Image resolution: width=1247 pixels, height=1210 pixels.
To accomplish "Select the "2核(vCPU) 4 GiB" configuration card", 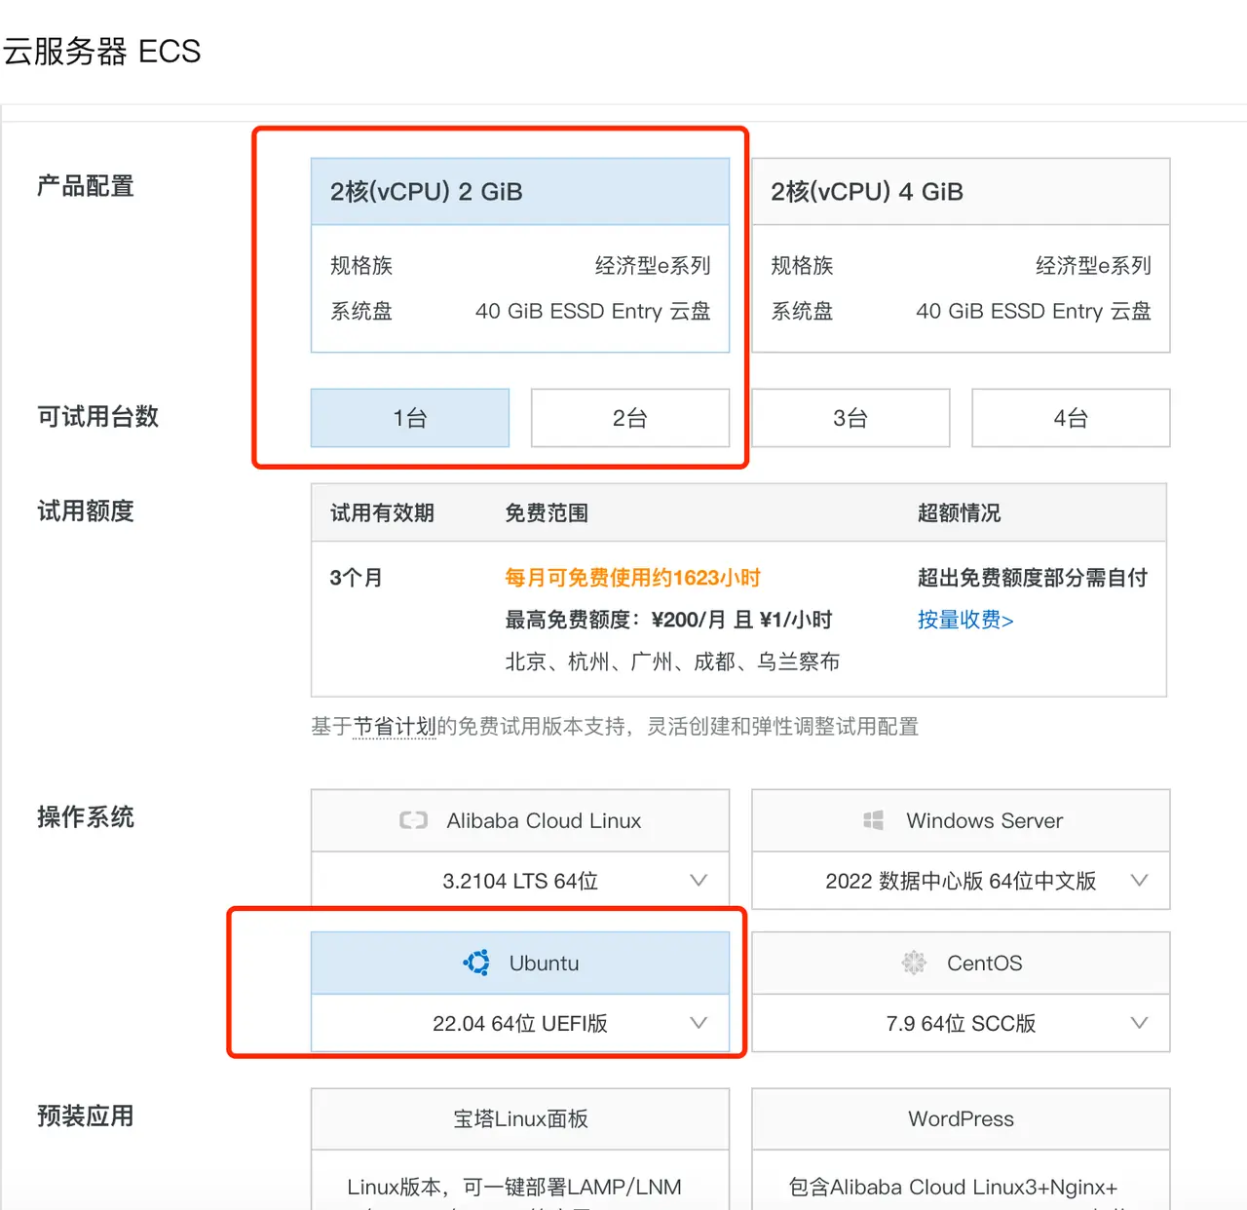I will click(x=961, y=191).
